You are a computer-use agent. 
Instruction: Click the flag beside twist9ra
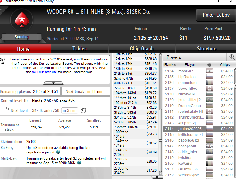pos(210,158)
